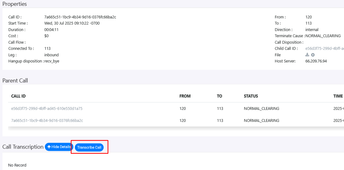Image resolution: width=344 pixels, height=170 pixels.
Task: Click the TO column header
Action: tap(219, 96)
